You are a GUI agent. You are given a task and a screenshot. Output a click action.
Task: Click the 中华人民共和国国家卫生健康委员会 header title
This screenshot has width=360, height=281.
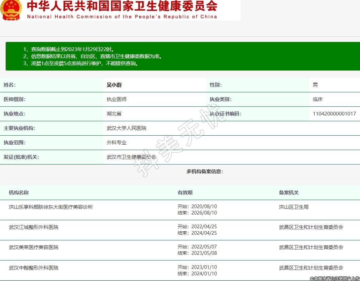pyautogui.click(x=122, y=6)
